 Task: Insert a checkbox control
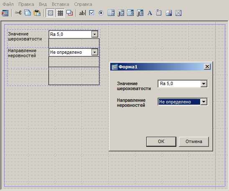tap(92, 13)
